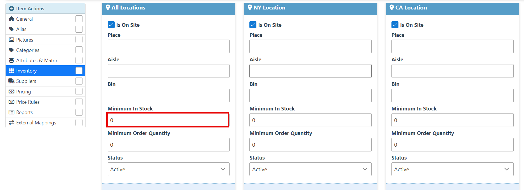The height and width of the screenshot is (193, 524).
Task: Click the Item Actions back arrow icon
Action: pos(11,9)
